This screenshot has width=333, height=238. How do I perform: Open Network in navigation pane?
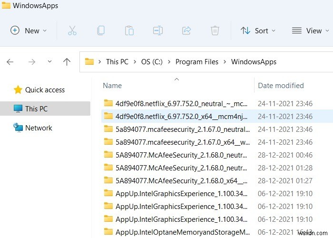click(33, 128)
